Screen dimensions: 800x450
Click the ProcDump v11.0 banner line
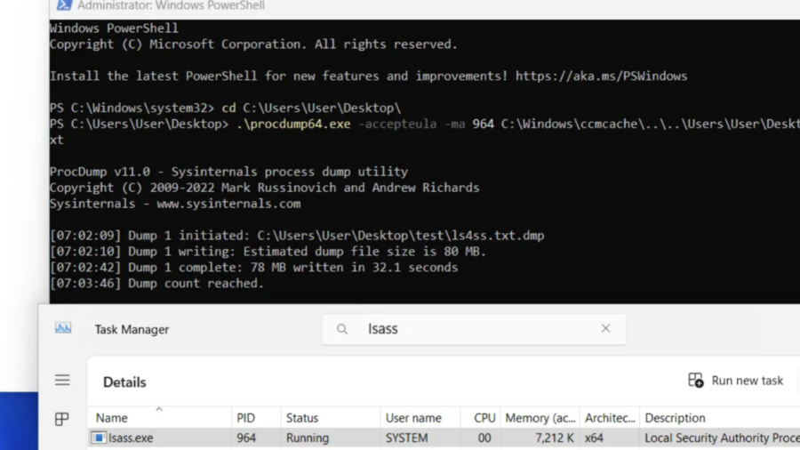pyautogui.click(x=228, y=172)
